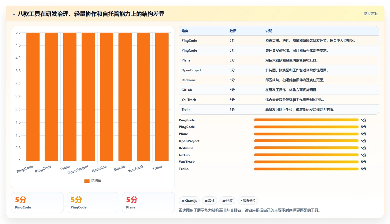Select the 表格 tag

point(210,201)
